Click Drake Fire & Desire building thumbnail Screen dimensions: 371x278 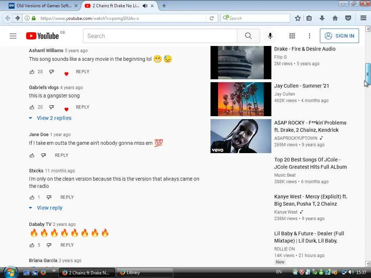pos(241,63)
